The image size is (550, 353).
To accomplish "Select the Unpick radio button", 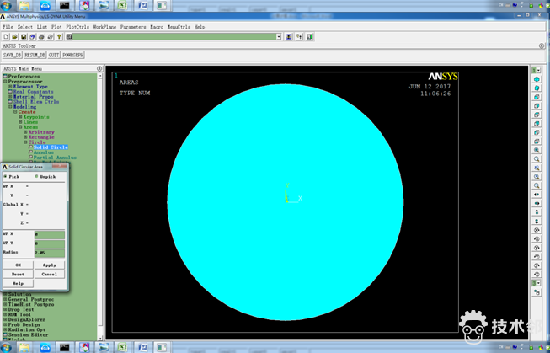I will 36,176.
